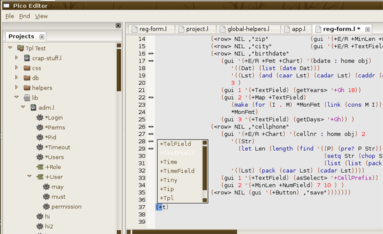
Task: Expand the css folder
Action: (x=17, y=67)
